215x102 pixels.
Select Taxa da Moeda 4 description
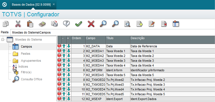173,65
